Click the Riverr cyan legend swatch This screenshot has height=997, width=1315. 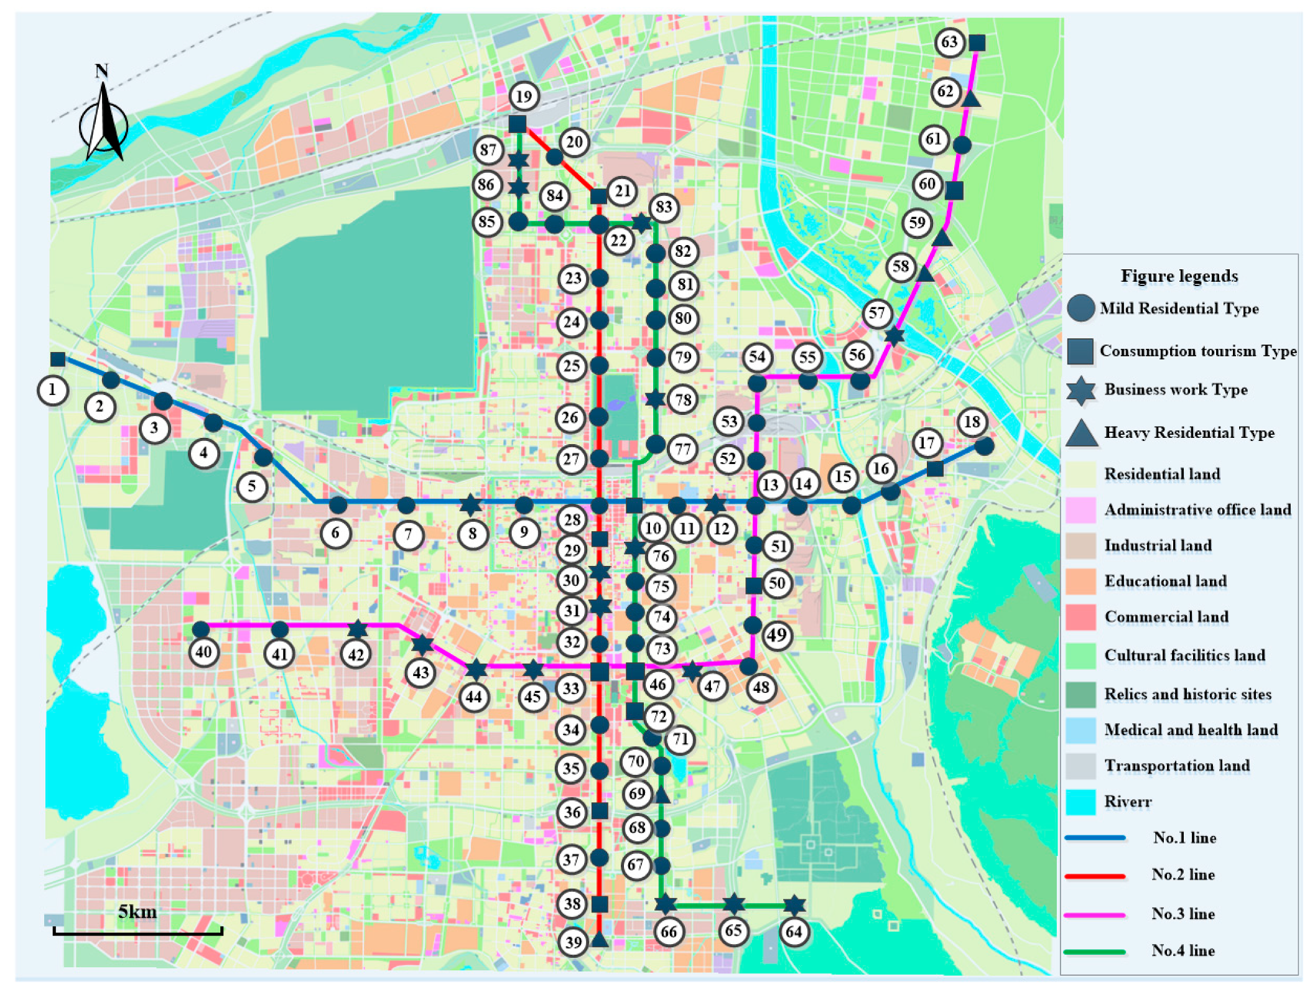pos(1080,802)
